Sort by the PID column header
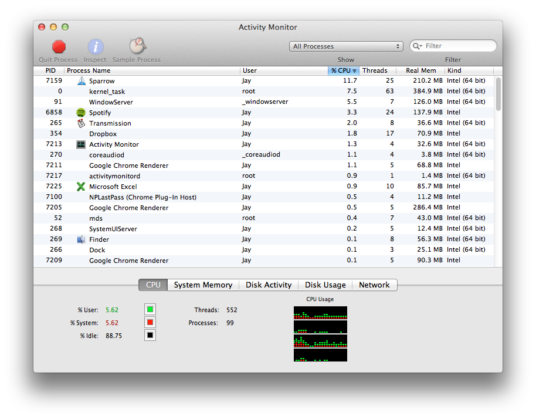The height and width of the screenshot is (419, 536). coord(49,70)
